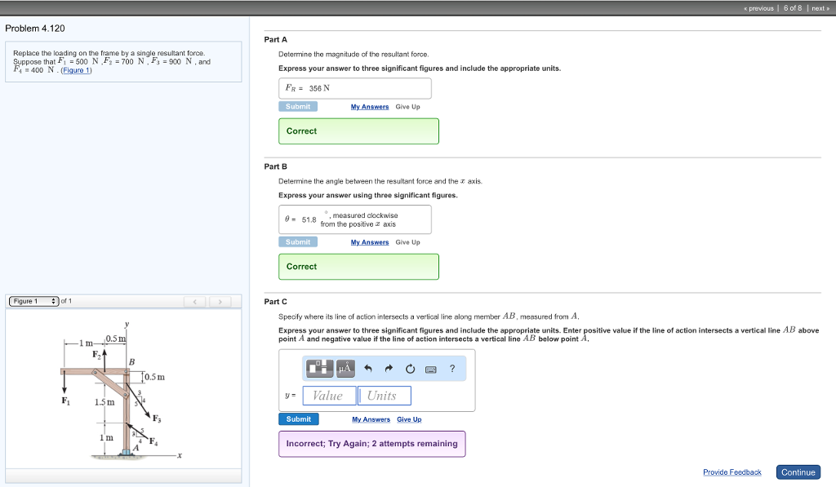Click the undo arrow in answer toolbar
Viewport: 836px width, 487px height.
point(368,369)
